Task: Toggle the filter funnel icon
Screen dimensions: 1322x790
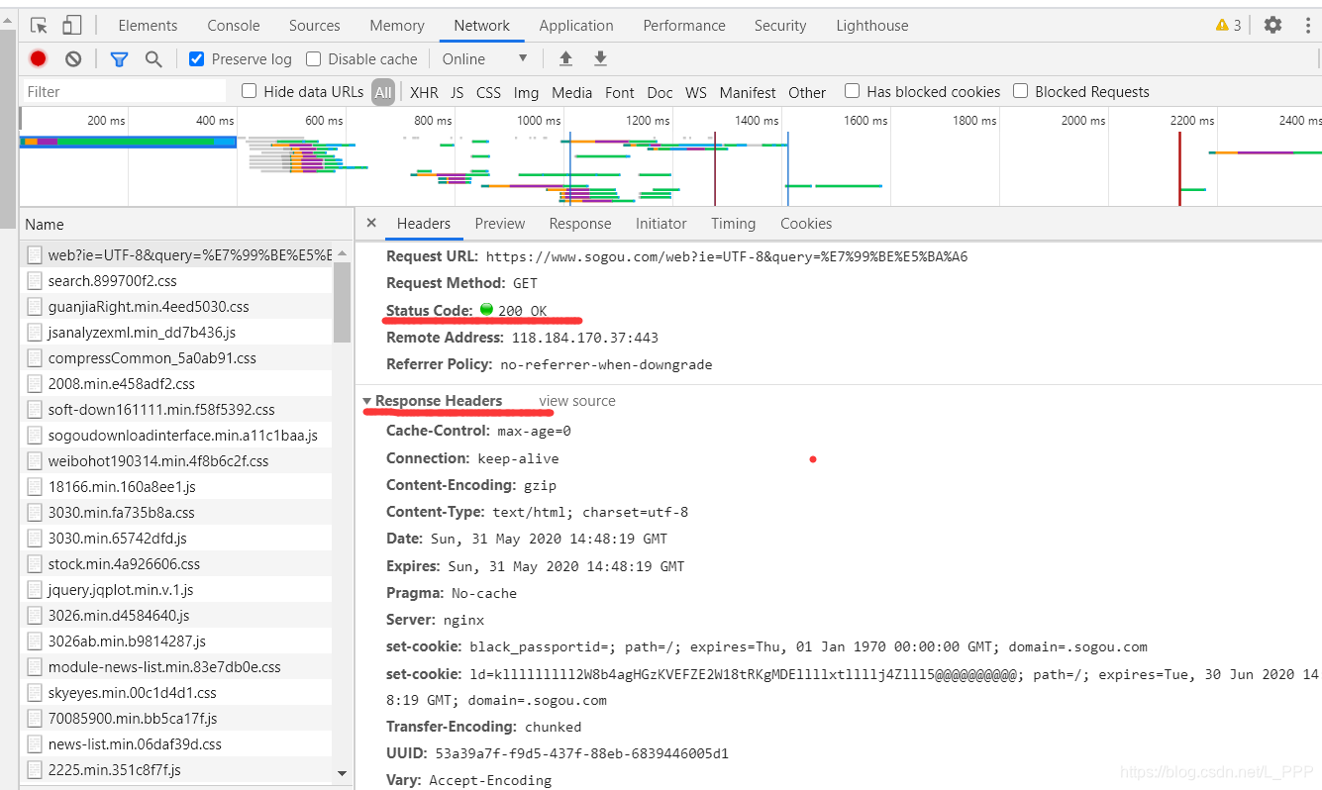Action: (x=120, y=59)
